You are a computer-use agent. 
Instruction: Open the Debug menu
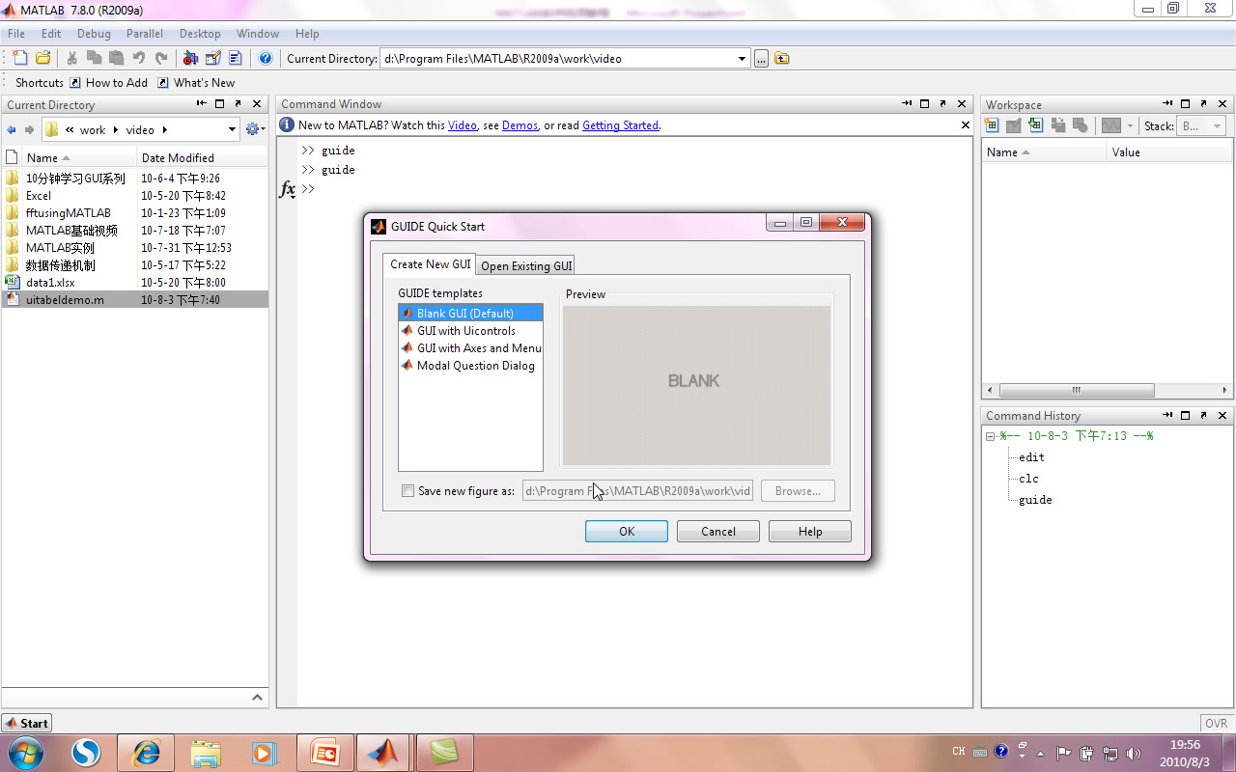(94, 33)
